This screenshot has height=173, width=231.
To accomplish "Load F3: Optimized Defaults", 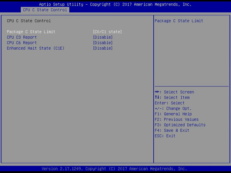I will [x=180, y=125].
